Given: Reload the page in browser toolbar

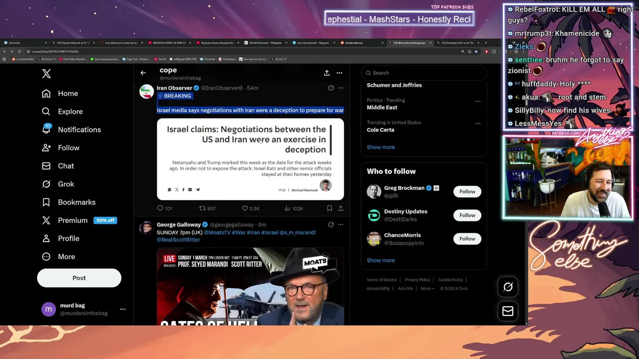Looking at the screenshot, I should [x=19, y=51].
